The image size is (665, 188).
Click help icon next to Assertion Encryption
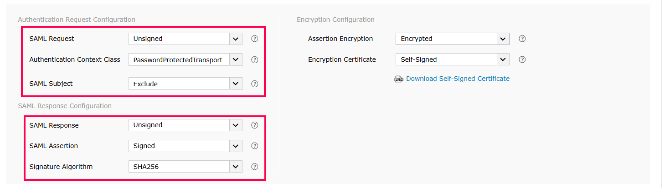522,39
